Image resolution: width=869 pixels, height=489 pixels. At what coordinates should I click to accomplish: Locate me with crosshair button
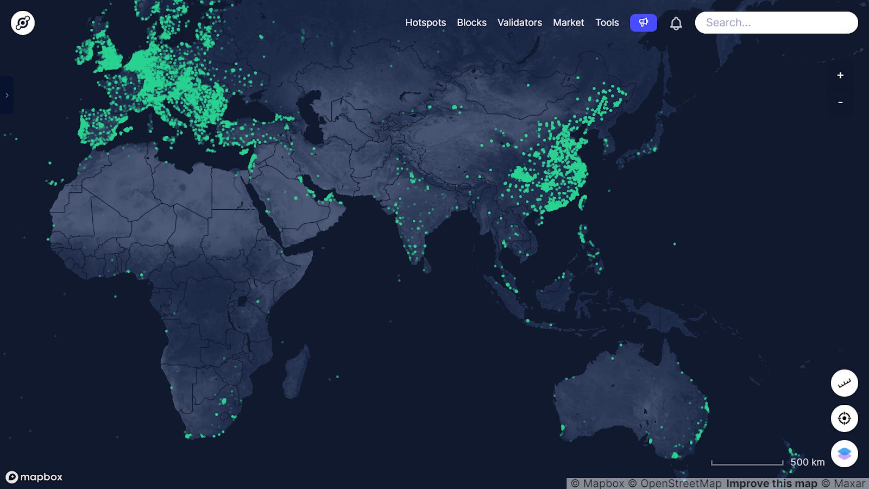tap(845, 418)
